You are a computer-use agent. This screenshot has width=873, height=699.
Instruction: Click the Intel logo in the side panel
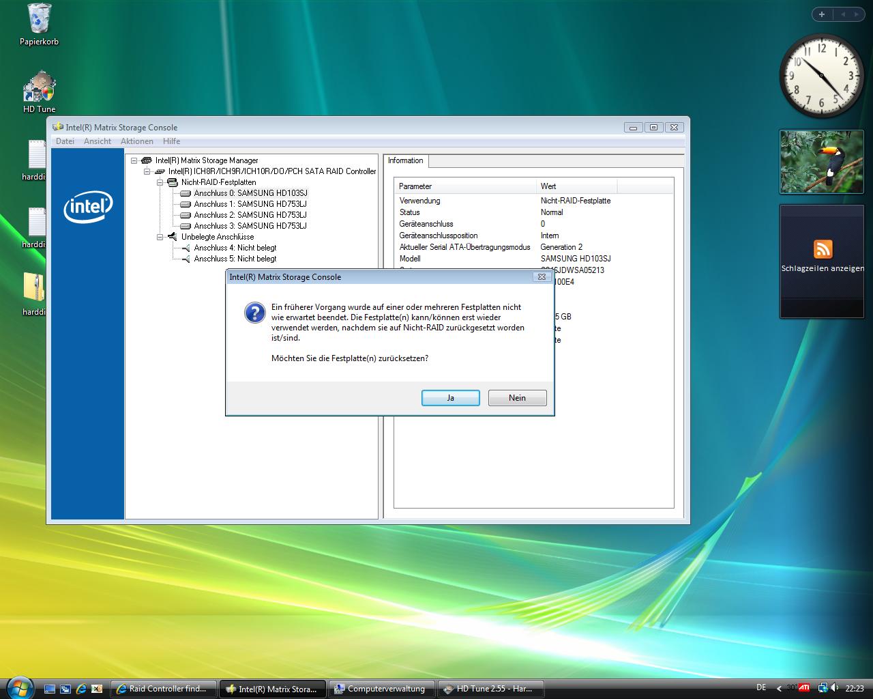point(88,207)
